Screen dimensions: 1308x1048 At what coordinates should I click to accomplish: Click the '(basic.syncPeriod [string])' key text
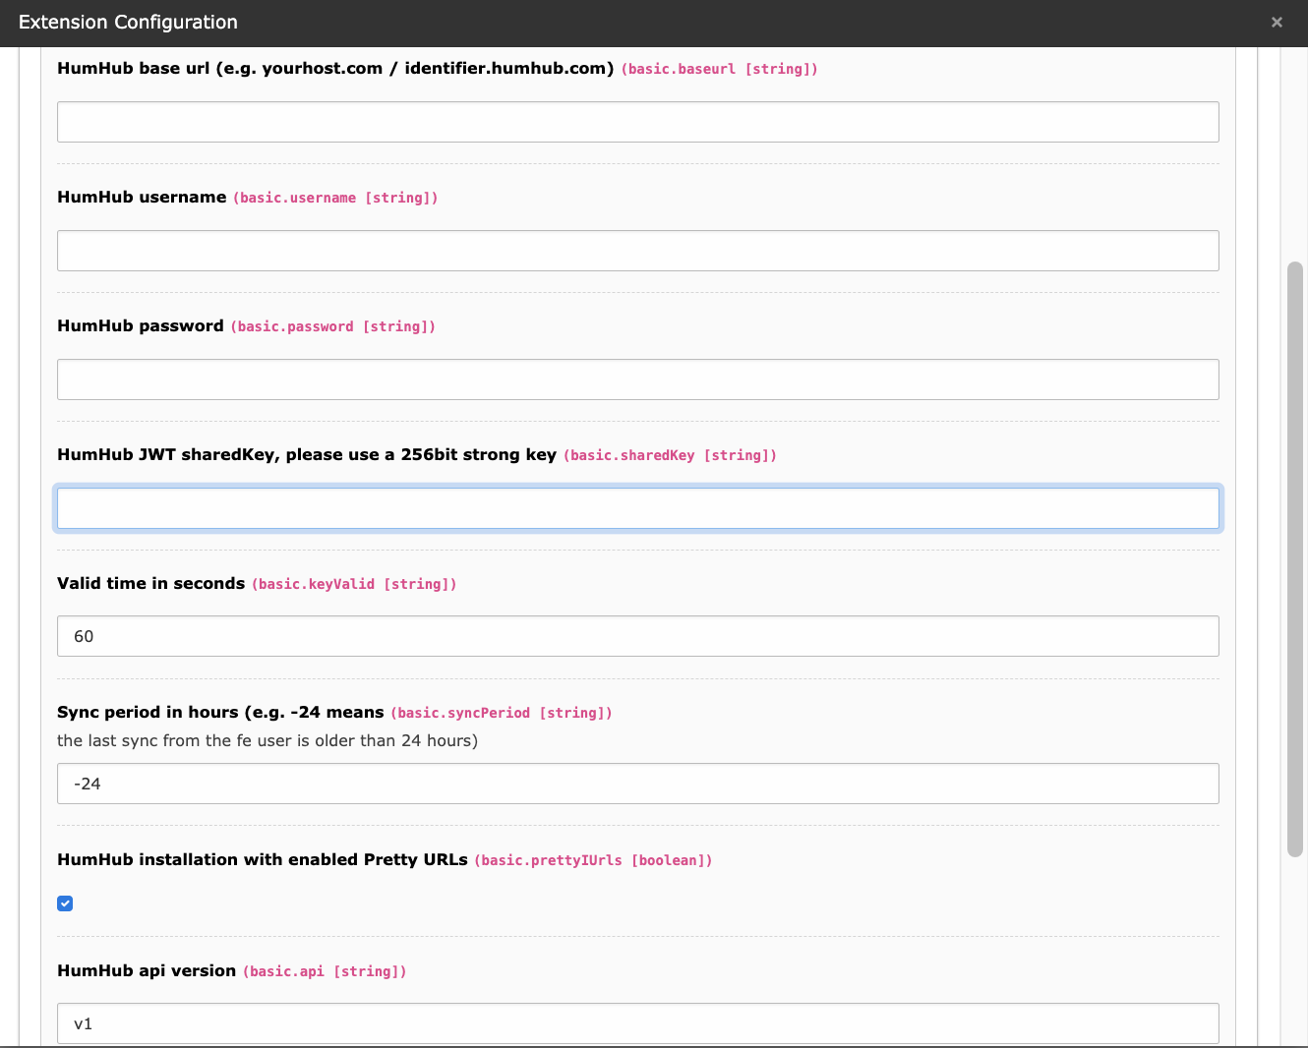tap(502, 713)
